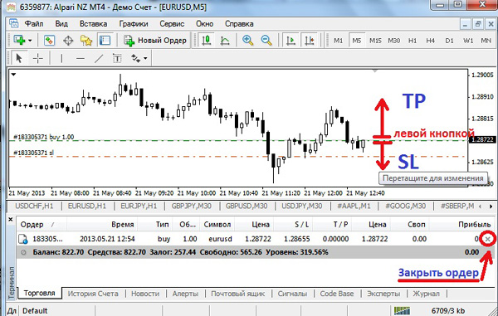Switch to the #GOOG,M30 chart tab
Viewport: 498px width, 316px height.
[x=405, y=207]
